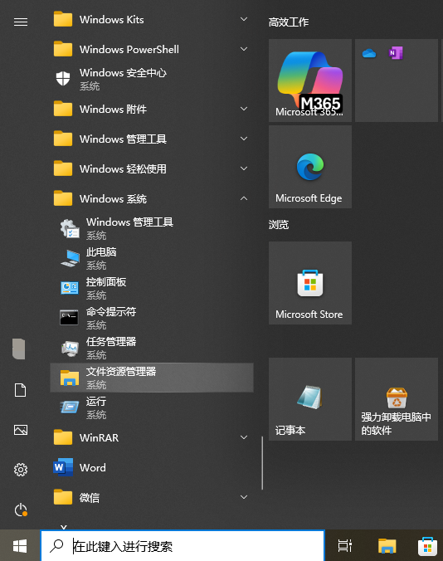Image resolution: width=443 pixels, height=561 pixels.
Task: Open the Windows 轻松使用 folder
Action: click(152, 168)
